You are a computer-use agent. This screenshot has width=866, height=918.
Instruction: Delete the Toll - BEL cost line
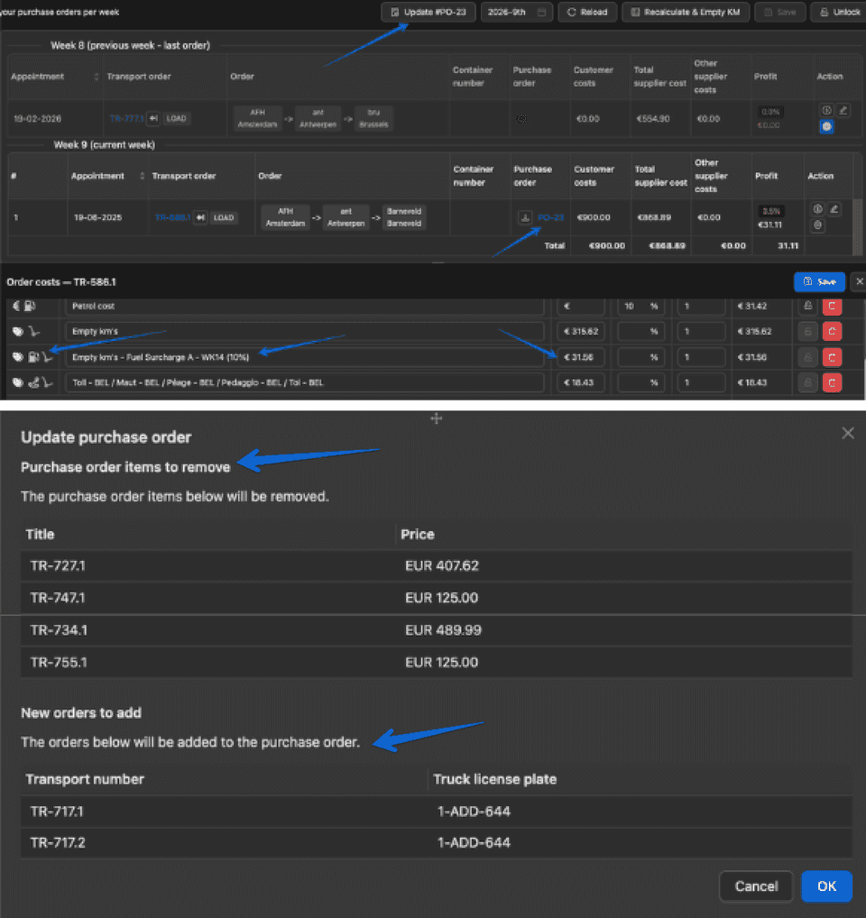coord(832,382)
